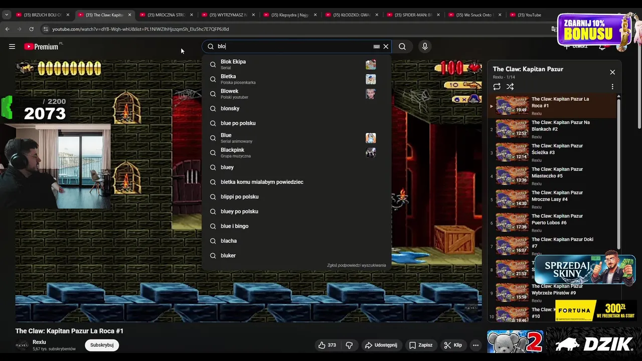
Task: Switch to MROCZNA STRO browser tab
Action: pos(165,15)
